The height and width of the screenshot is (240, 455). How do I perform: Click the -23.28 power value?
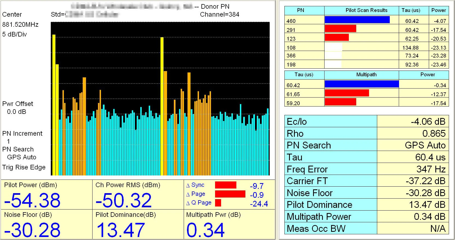[439, 56]
